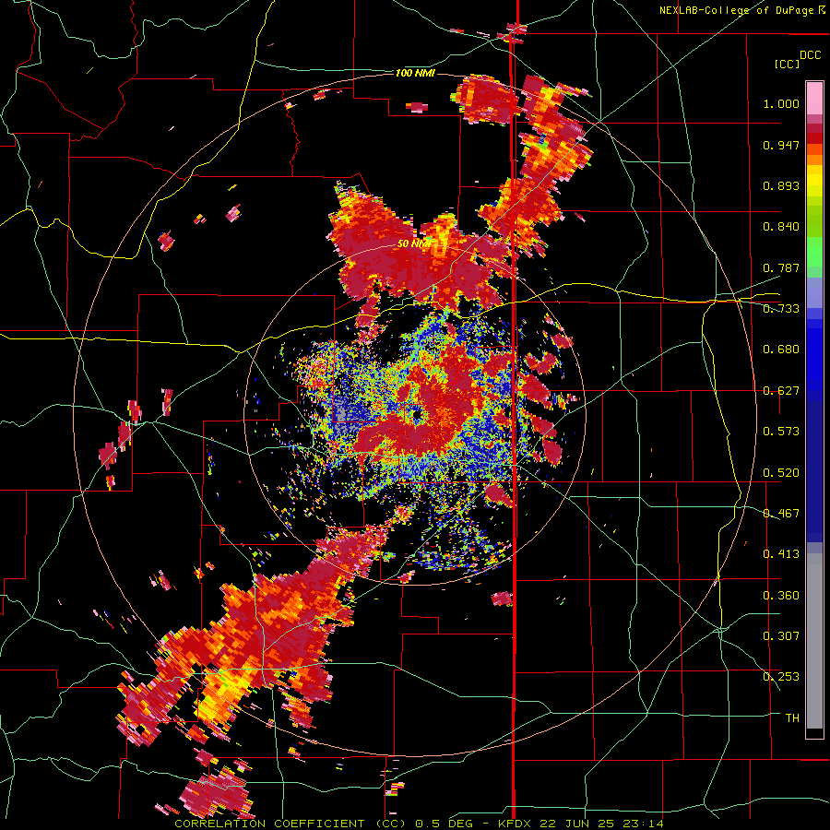Click the 0.787 scale value
This screenshot has width=830, height=830.
pos(781,267)
